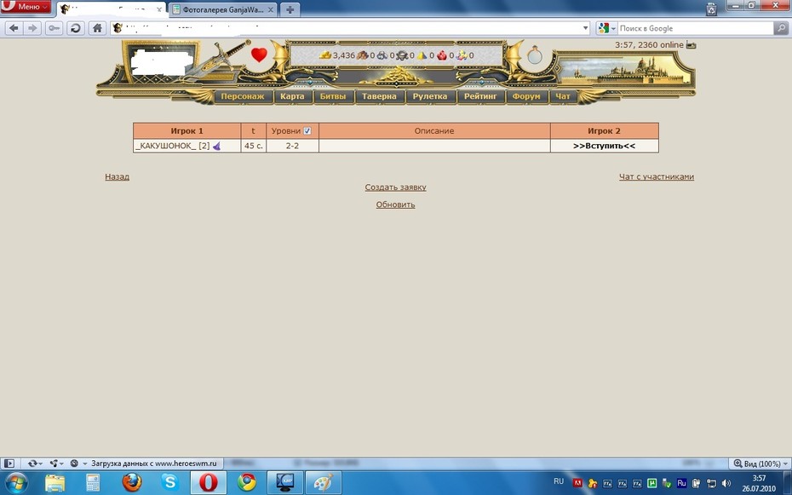792x495 pixels.
Task: Click the ring mana icon in header
Action: coord(535,55)
